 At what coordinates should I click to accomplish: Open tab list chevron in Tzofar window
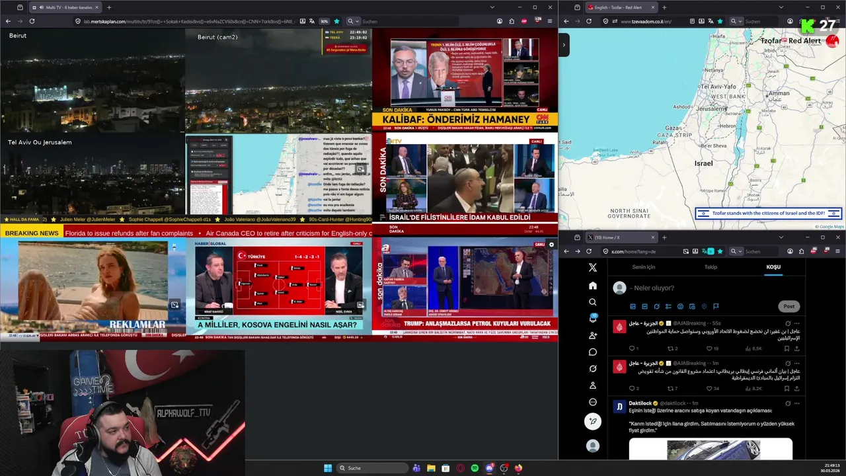781,7
